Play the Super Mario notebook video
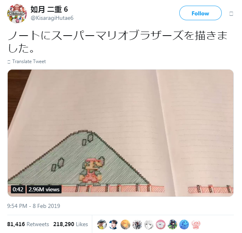 [x=121, y=133]
